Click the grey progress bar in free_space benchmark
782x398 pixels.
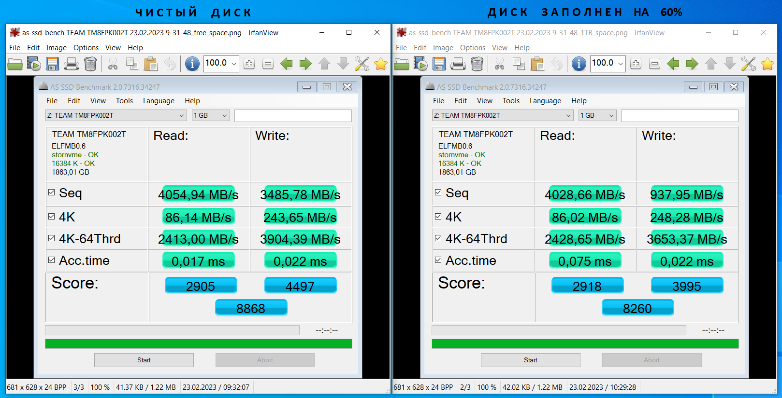172,330
